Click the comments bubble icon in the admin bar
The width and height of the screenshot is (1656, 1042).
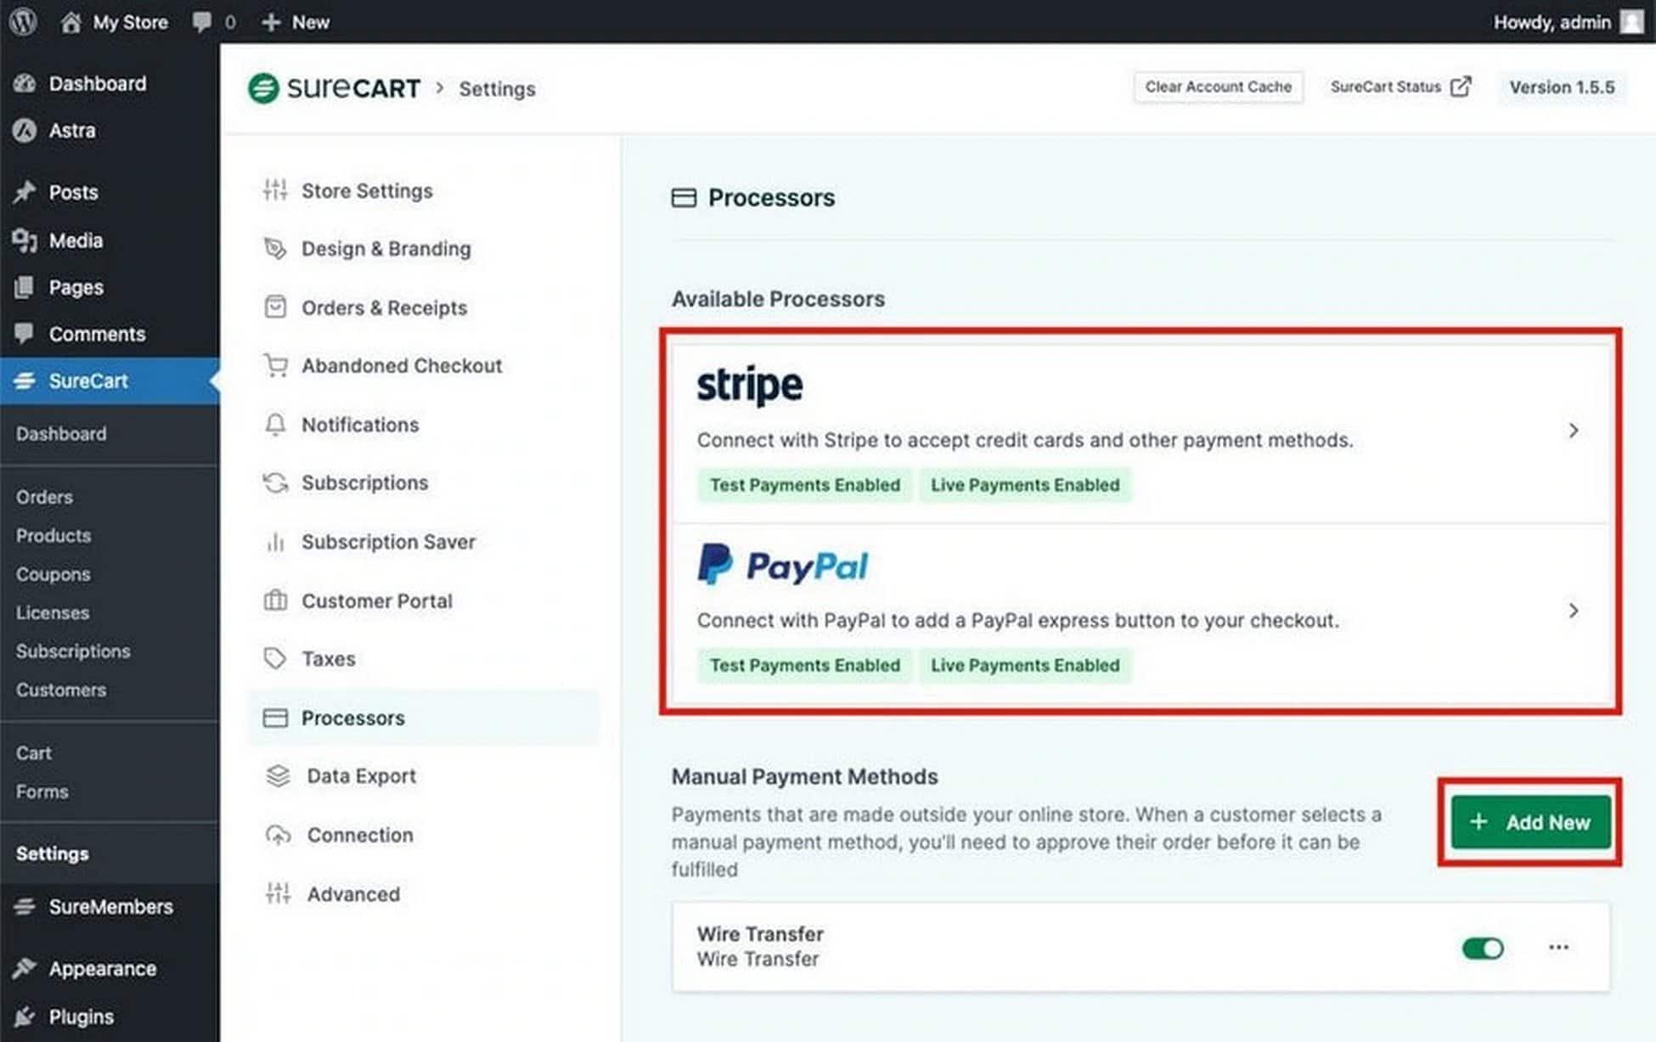(202, 21)
